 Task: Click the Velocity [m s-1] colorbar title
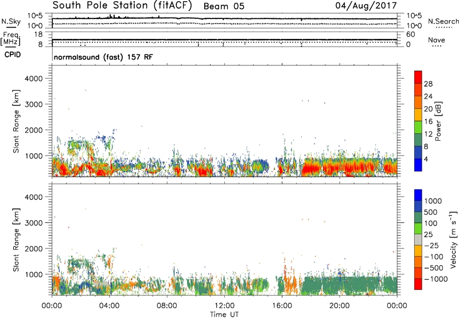click(x=453, y=240)
